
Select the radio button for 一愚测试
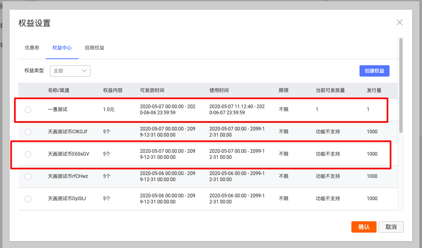click(x=28, y=110)
